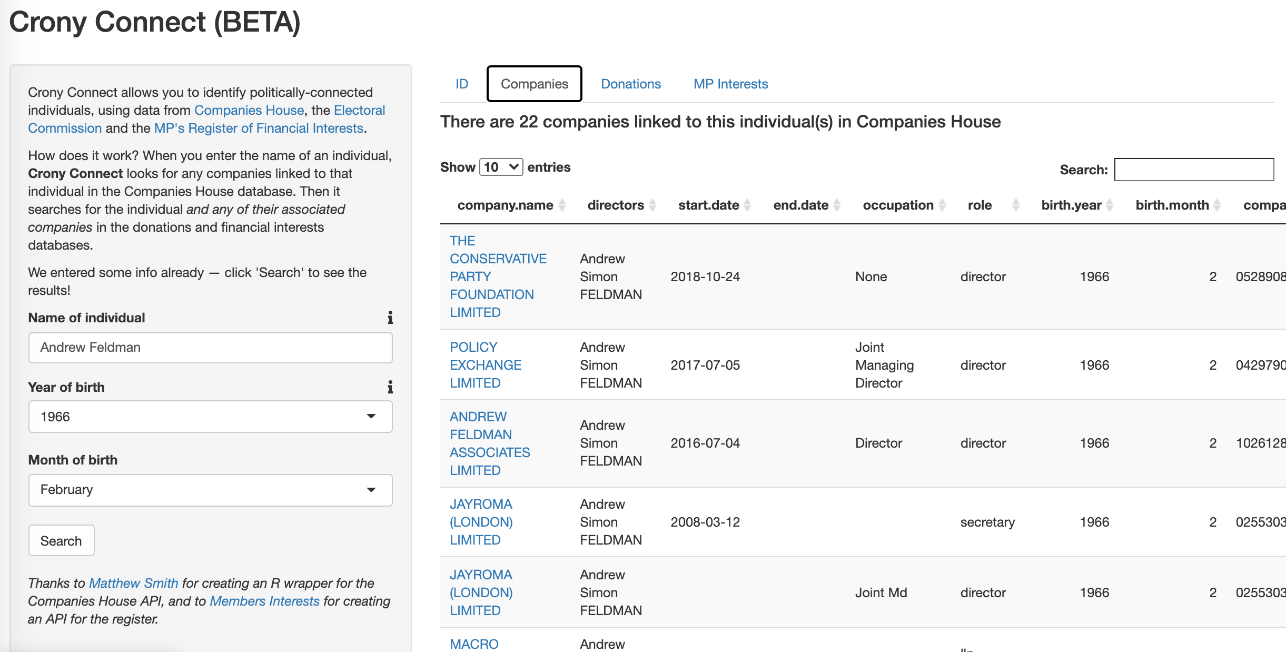
Task: Click the start.date cell 2018-10-24
Action: click(705, 276)
